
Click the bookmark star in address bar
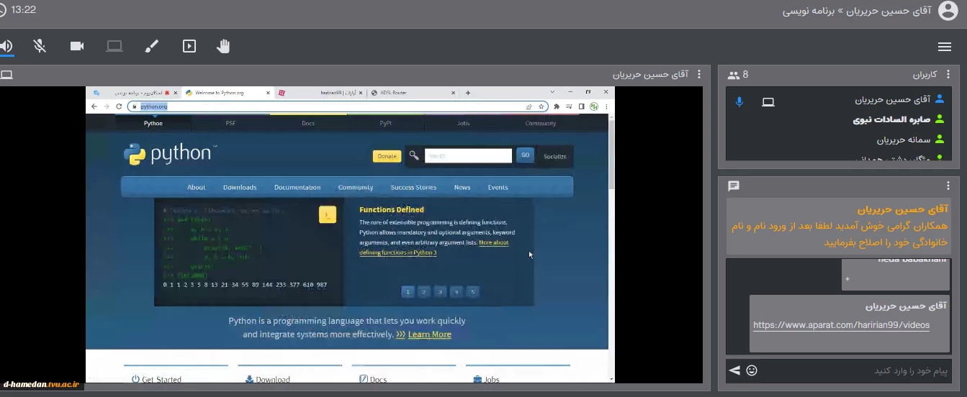tap(541, 106)
